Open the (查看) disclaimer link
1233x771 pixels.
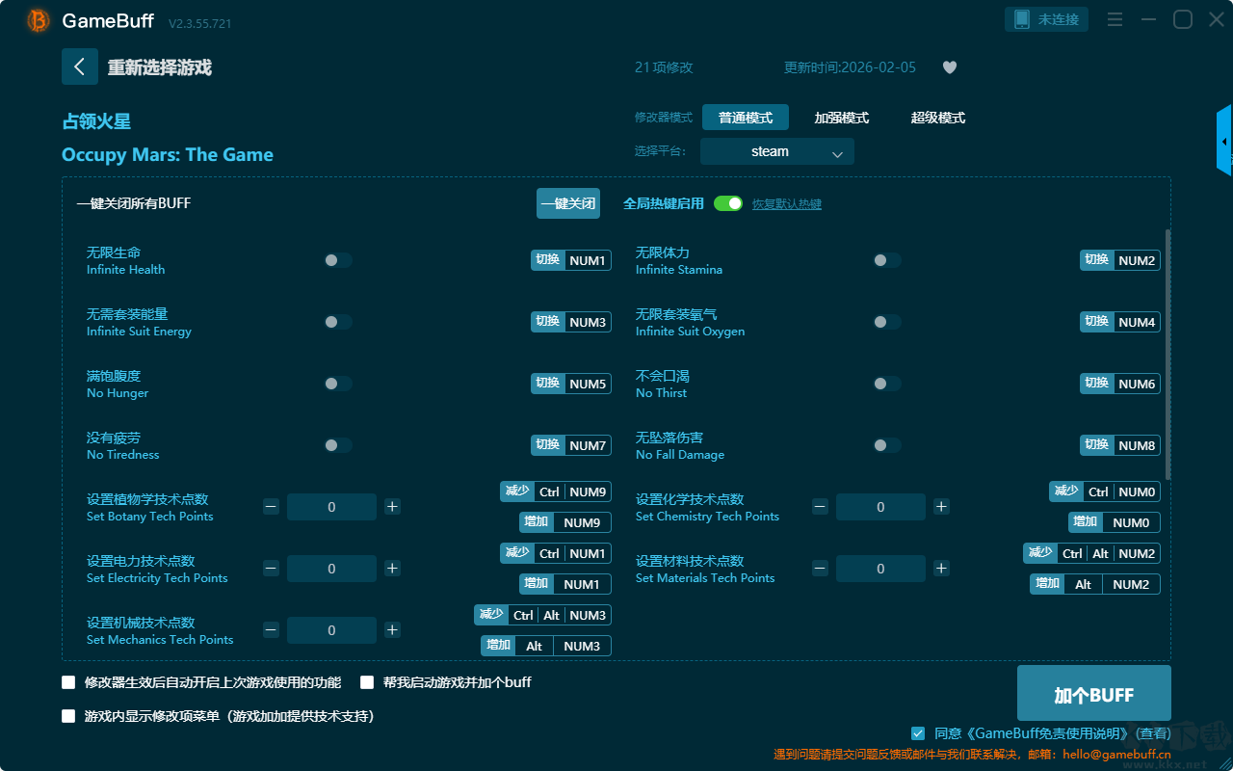tap(1151, 733)
